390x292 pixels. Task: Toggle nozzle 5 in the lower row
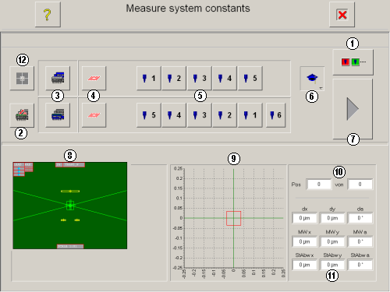coord(149,115)
